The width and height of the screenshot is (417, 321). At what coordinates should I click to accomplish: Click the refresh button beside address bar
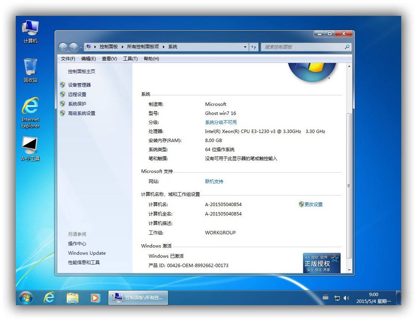[x=254, y=47]
